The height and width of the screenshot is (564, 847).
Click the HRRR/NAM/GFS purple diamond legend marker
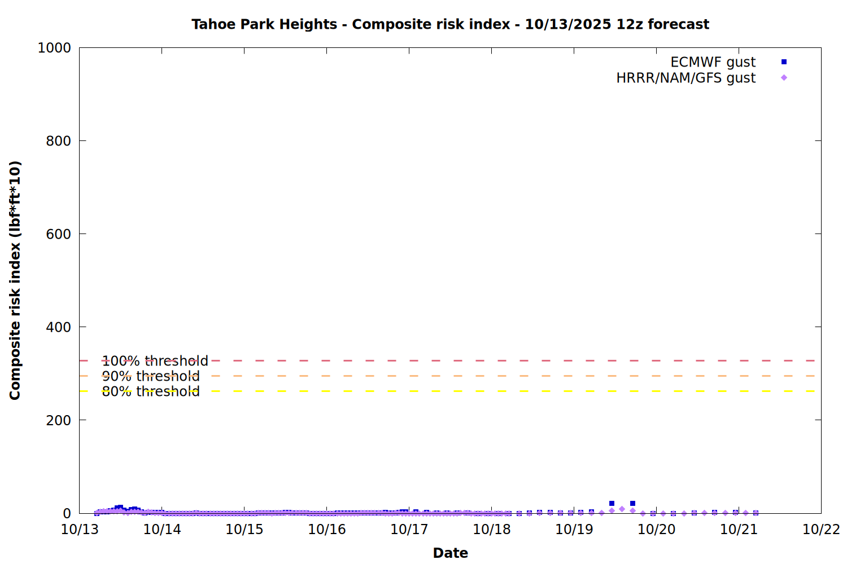coord(784,78)
